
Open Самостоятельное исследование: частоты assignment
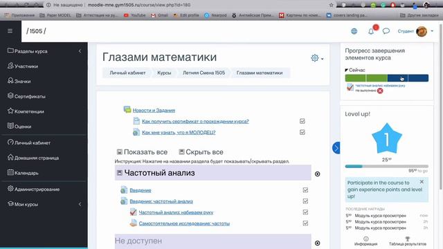[x=184, y=223]
